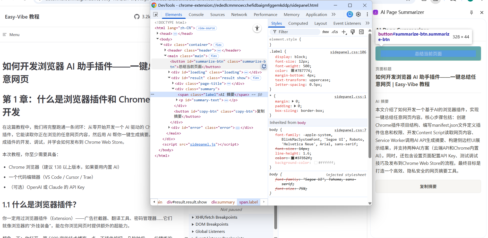Click the new style rule plus icon

[x=344, y=32]
